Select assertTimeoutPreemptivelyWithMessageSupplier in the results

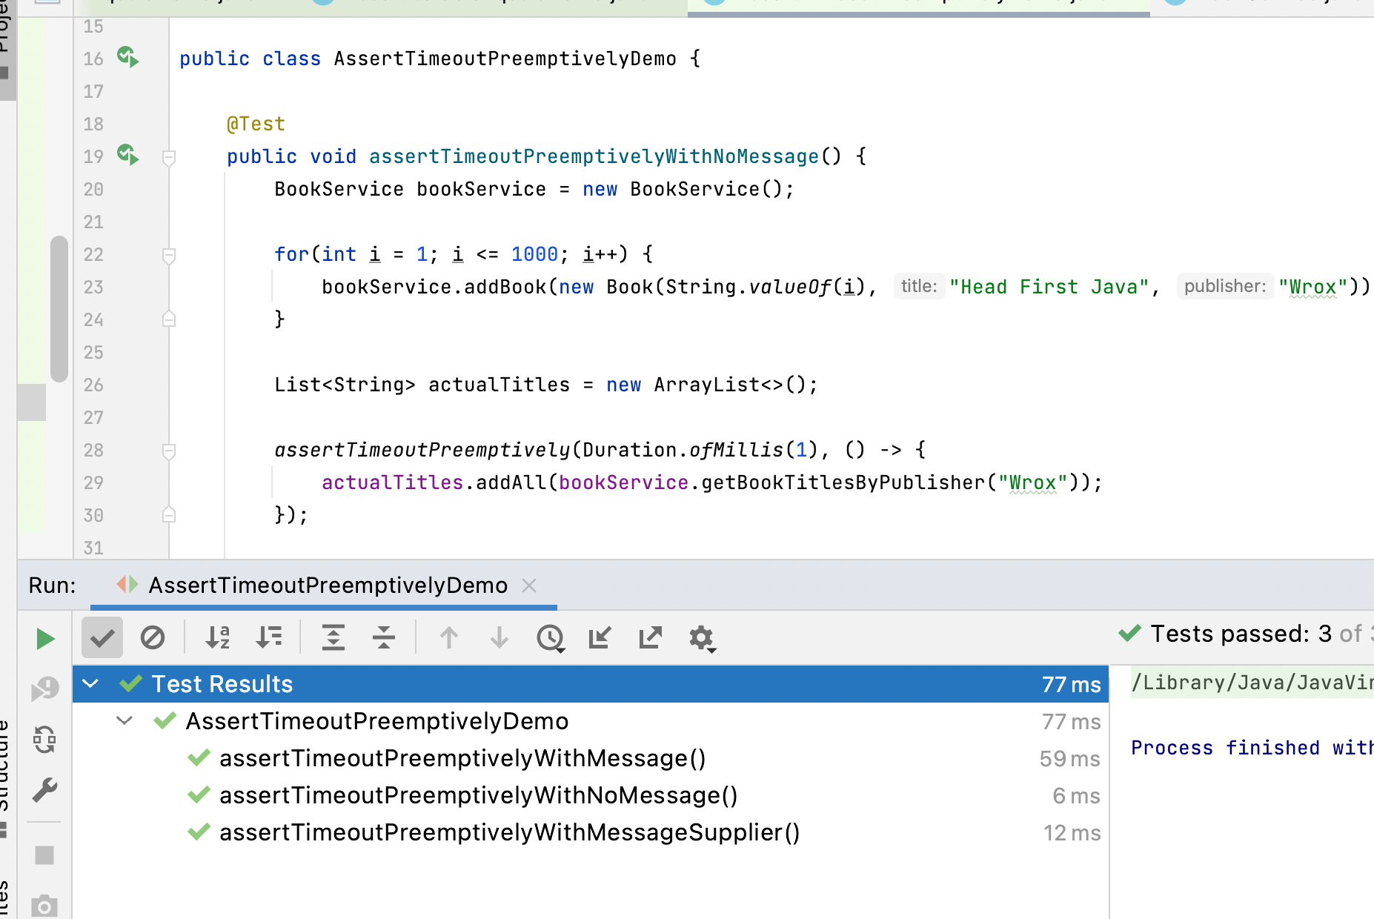coord(508,832)
